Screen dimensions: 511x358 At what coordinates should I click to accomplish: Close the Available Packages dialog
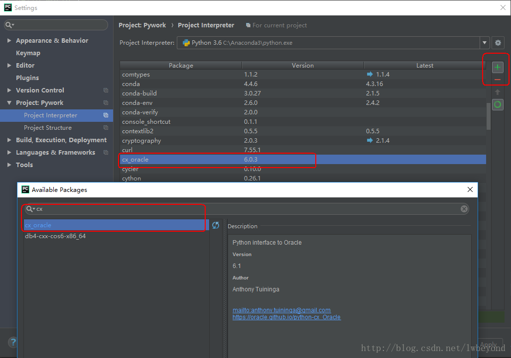[x=470, y=189]
